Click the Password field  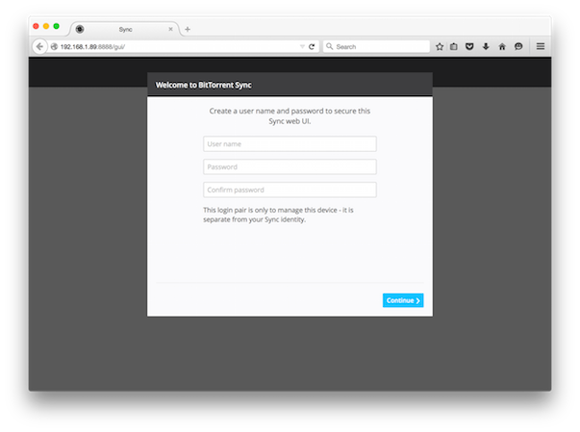tap(290, 166)
